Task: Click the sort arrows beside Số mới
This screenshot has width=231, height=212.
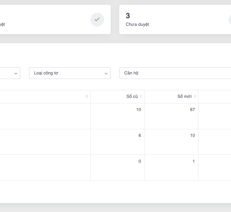Action: click(195, 97)
